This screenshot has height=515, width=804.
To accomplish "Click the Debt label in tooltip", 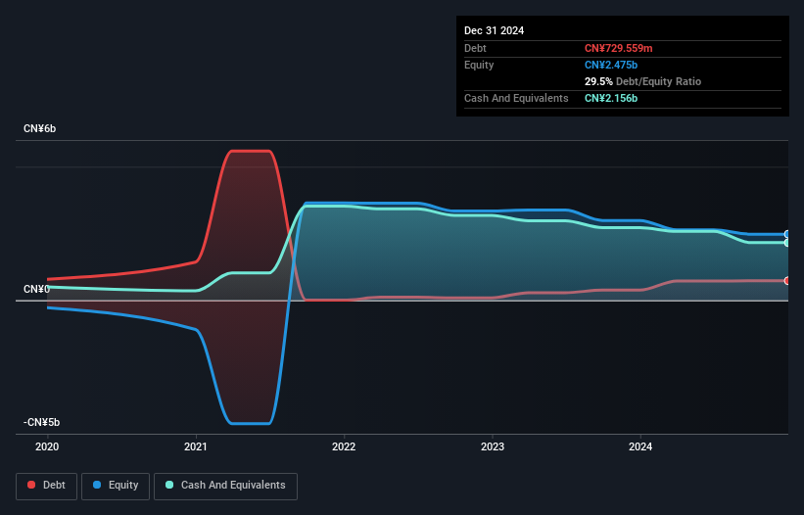I will (475, 48).
